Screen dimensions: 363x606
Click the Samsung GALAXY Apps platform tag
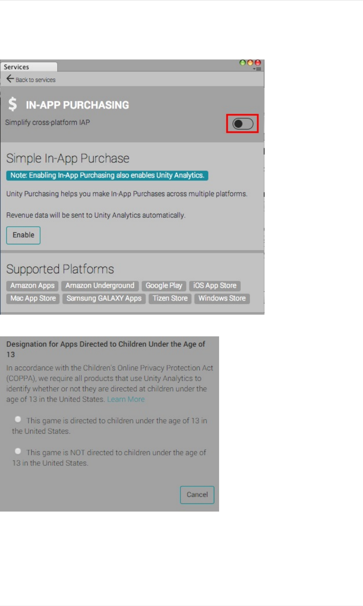point(104,299)
